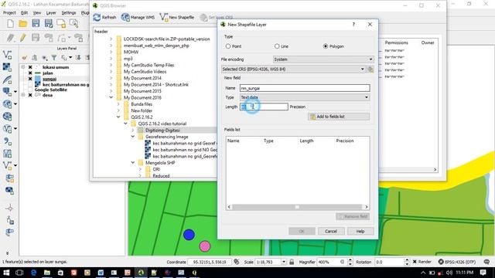The width and height of the screenshot is (495, 278).
Task: Expand the Bunda files folder
Action: click(x=118, y=104)
